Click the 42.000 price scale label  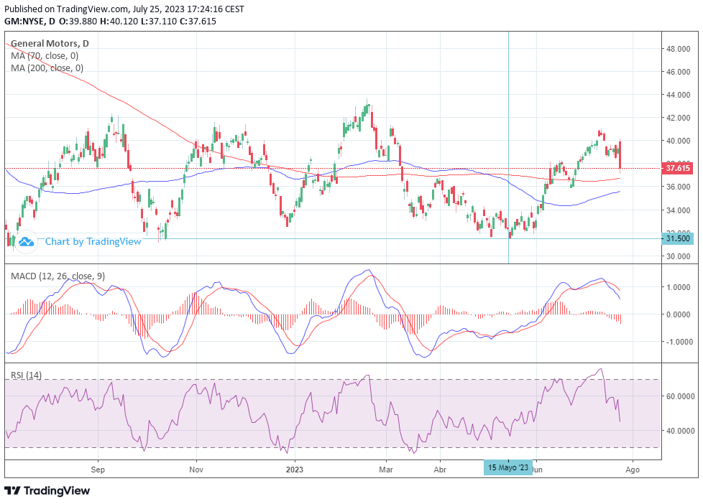(x=678, y=118)
